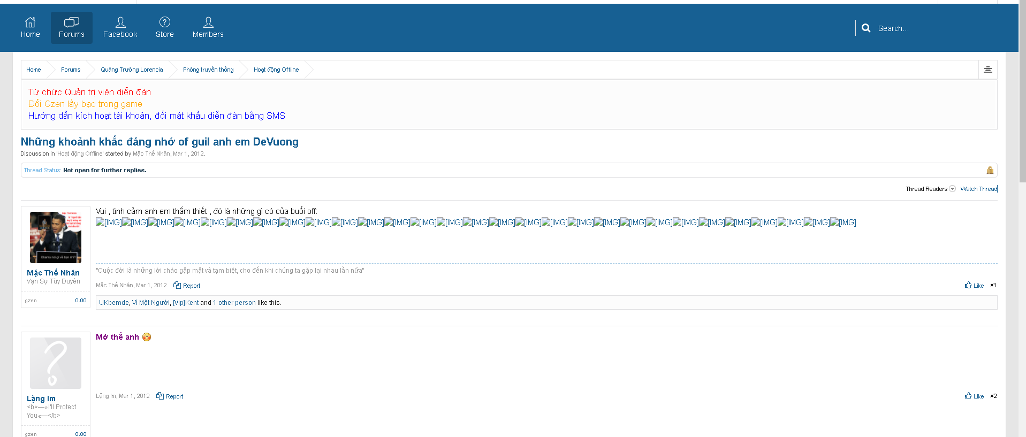The height and width of the screenshot is (437, 1026).
Task: Open the Store help-circle icon
Action: (165, 22)
